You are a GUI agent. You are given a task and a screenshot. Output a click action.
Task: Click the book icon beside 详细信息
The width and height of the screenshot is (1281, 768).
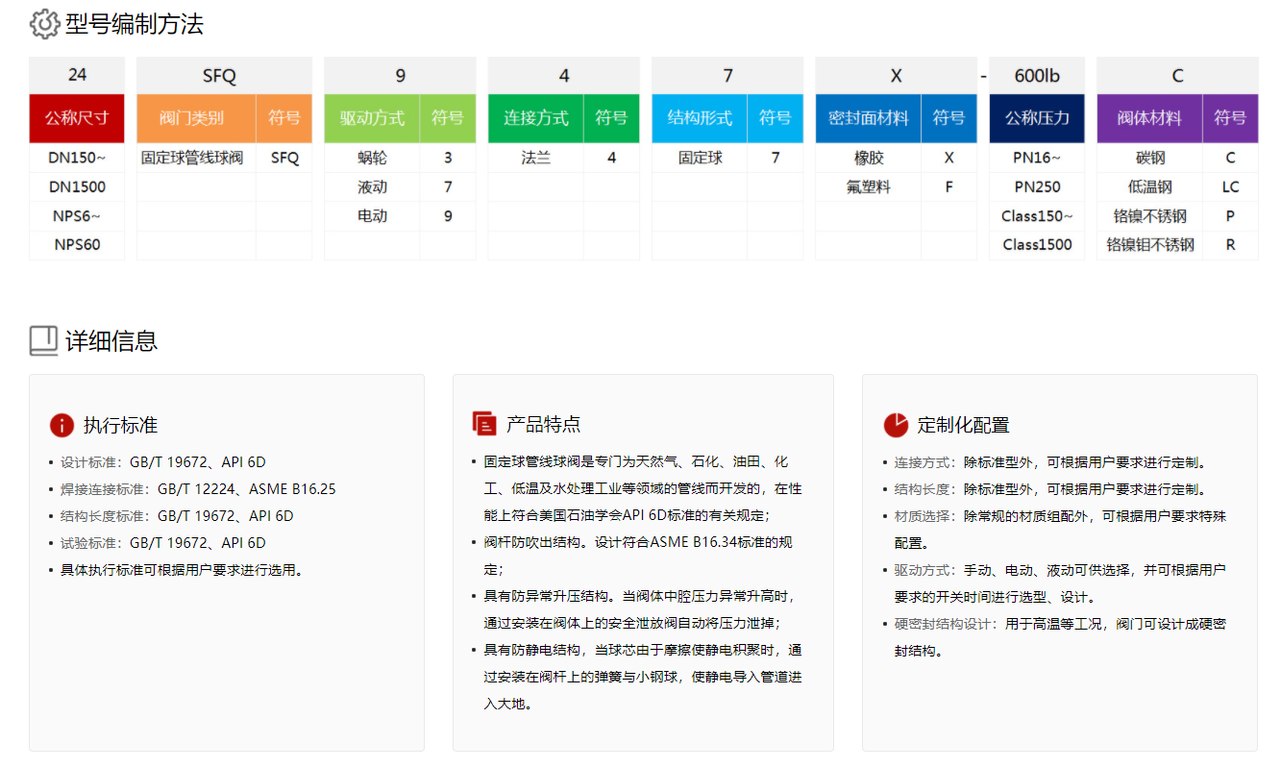(x=44, y=340)
